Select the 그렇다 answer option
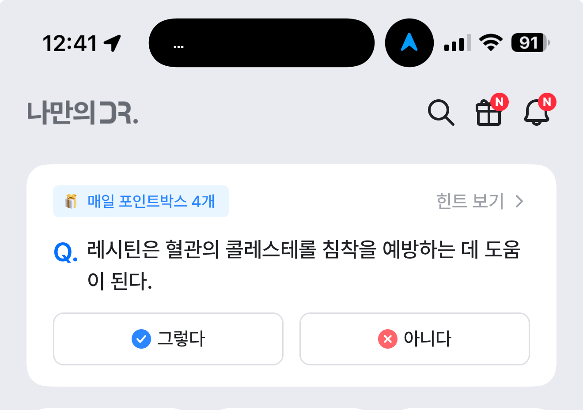Image resolution: width=583 pixels, height=410 pixels. (168, 339)
